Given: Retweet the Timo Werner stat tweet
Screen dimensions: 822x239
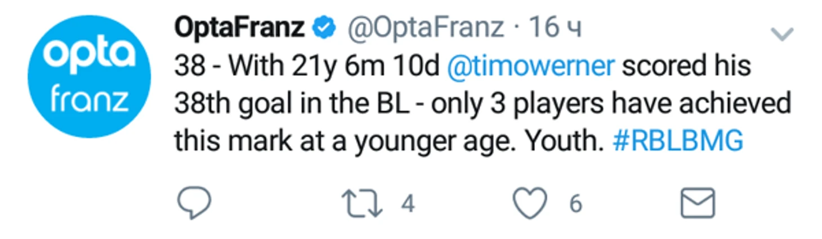Looking at the screenshot, I should 363,203.
